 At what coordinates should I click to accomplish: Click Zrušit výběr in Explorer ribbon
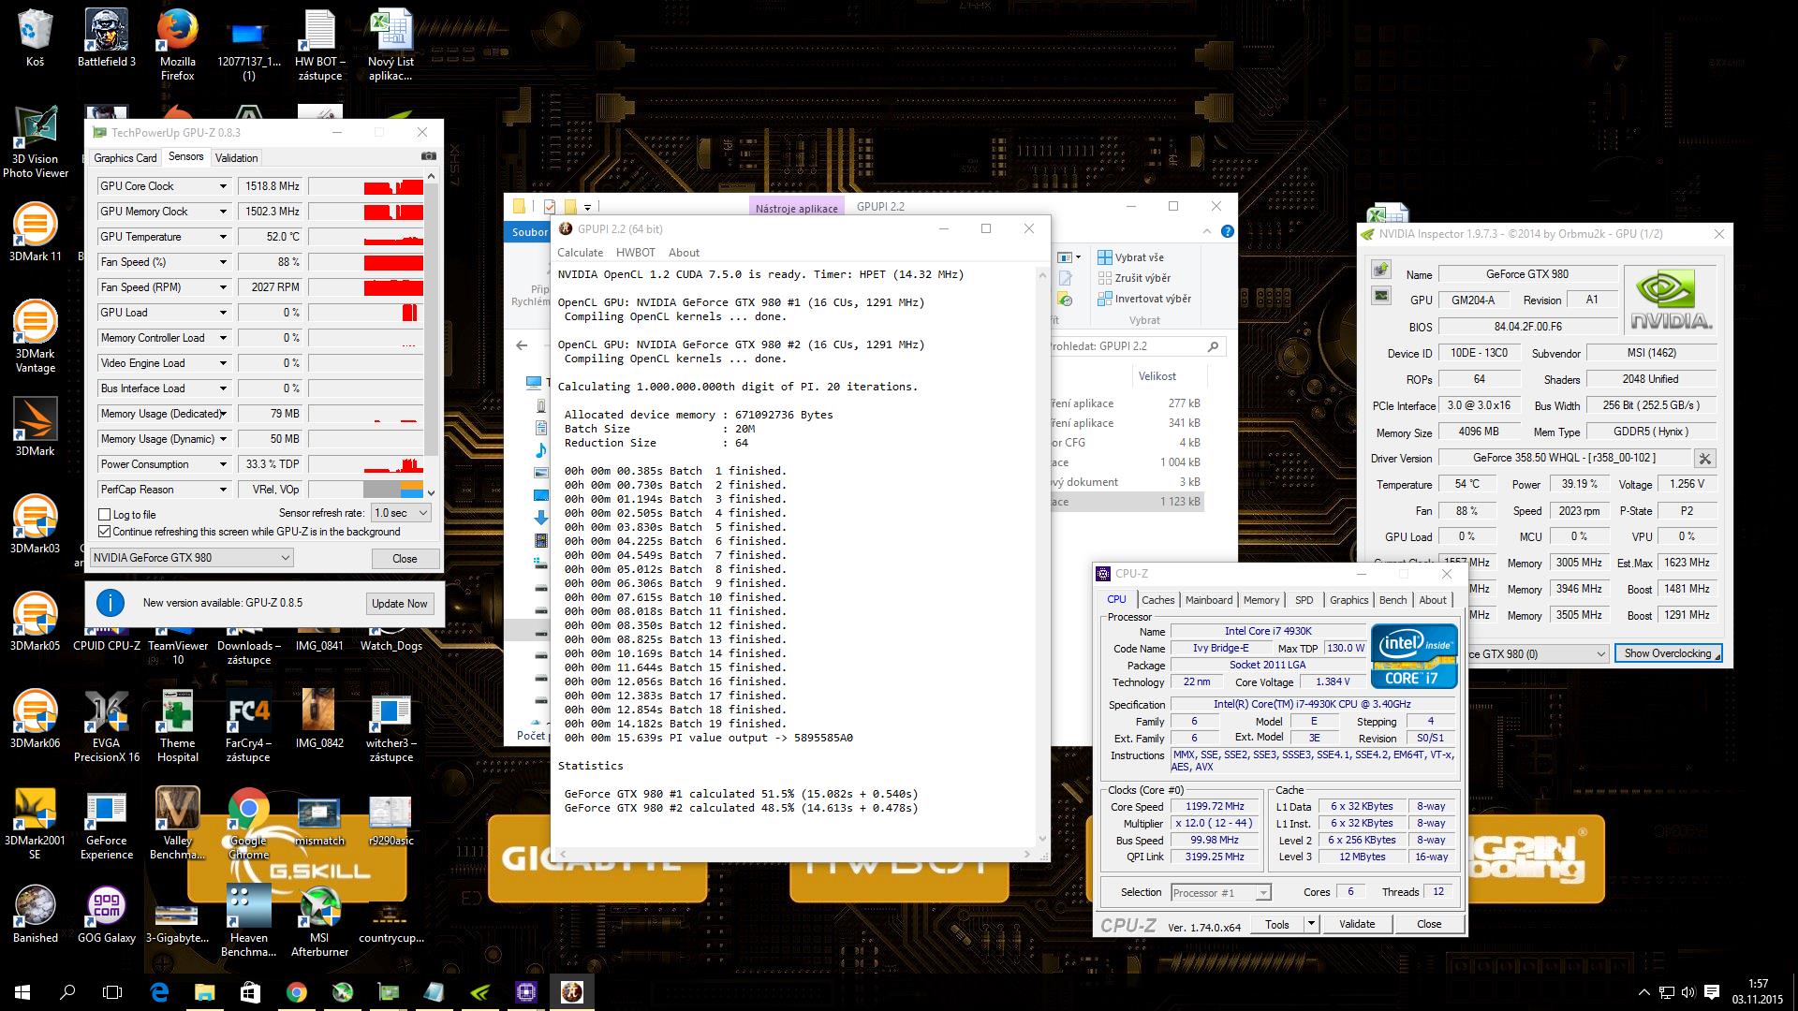pos(1134,278)
